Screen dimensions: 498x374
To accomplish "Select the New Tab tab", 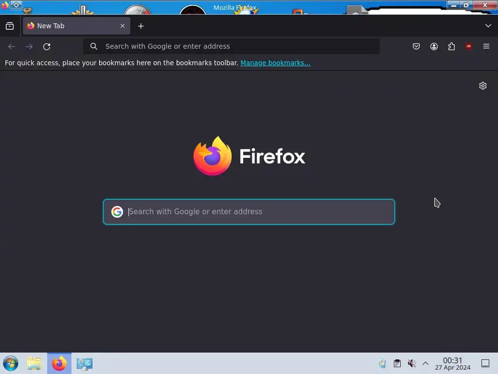I will point(76,26).
